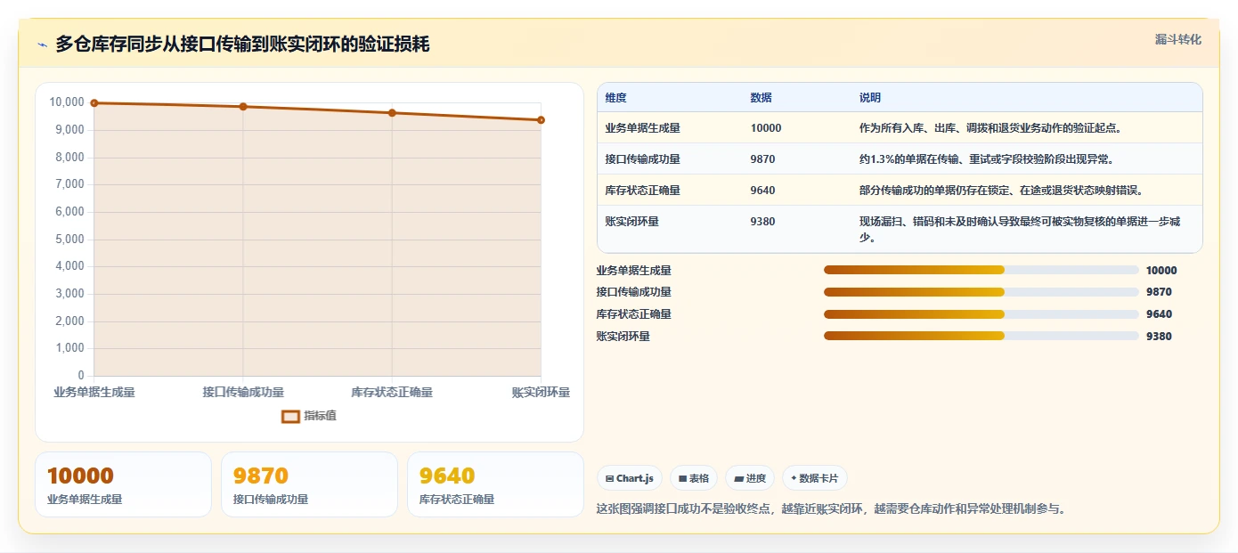Image resolution: width=1238 pixels, height=553 pixels.
Task: Open the 10000 业务单据生成量 data card
Action: point(123,484)
